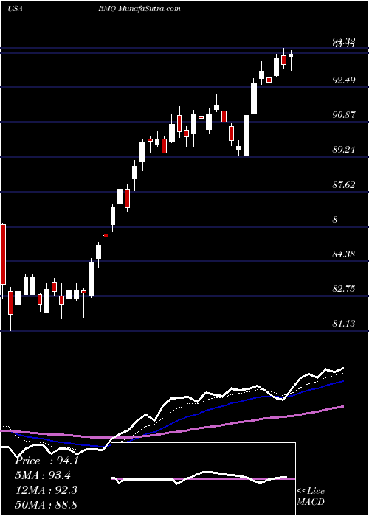Click the 92.49 price axis label

pos(344,80)
